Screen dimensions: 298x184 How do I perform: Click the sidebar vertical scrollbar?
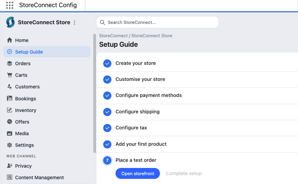pos(95,93)
